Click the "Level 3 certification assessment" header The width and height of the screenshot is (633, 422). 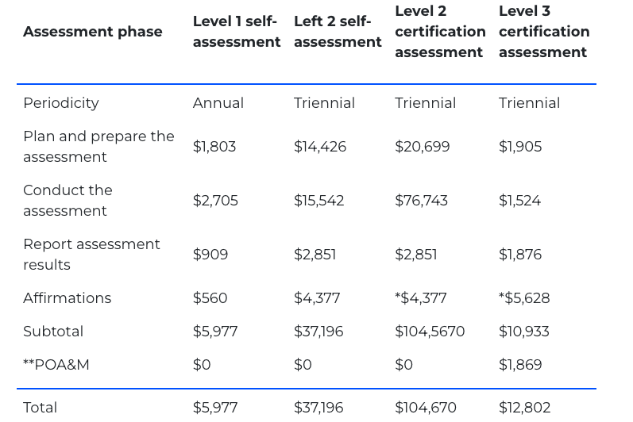[x=543, y=32]
